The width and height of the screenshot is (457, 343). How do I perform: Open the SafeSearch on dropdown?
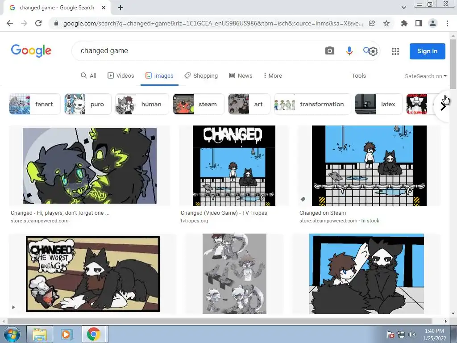click(425, 76)
